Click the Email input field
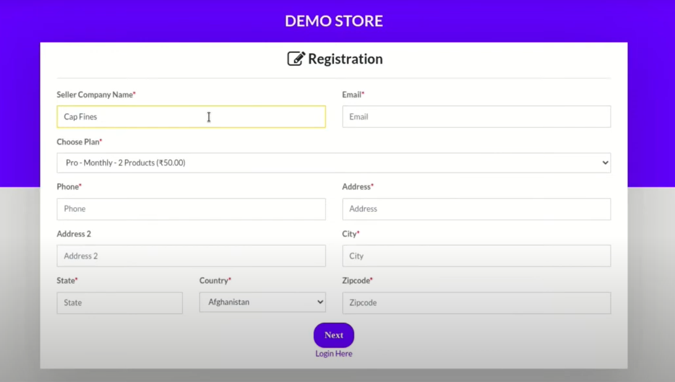Viewport: 675px width, 382px height. pyautogui.click(x=476, y=117)
